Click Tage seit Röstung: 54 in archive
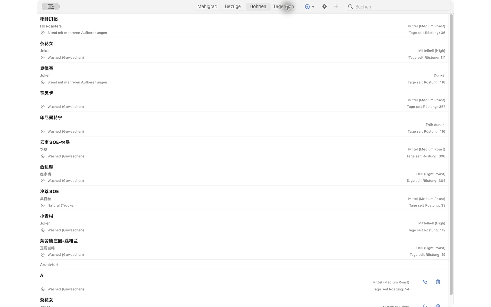The width and height of the screenshot is (491, 307). click(x=391, y=289)
